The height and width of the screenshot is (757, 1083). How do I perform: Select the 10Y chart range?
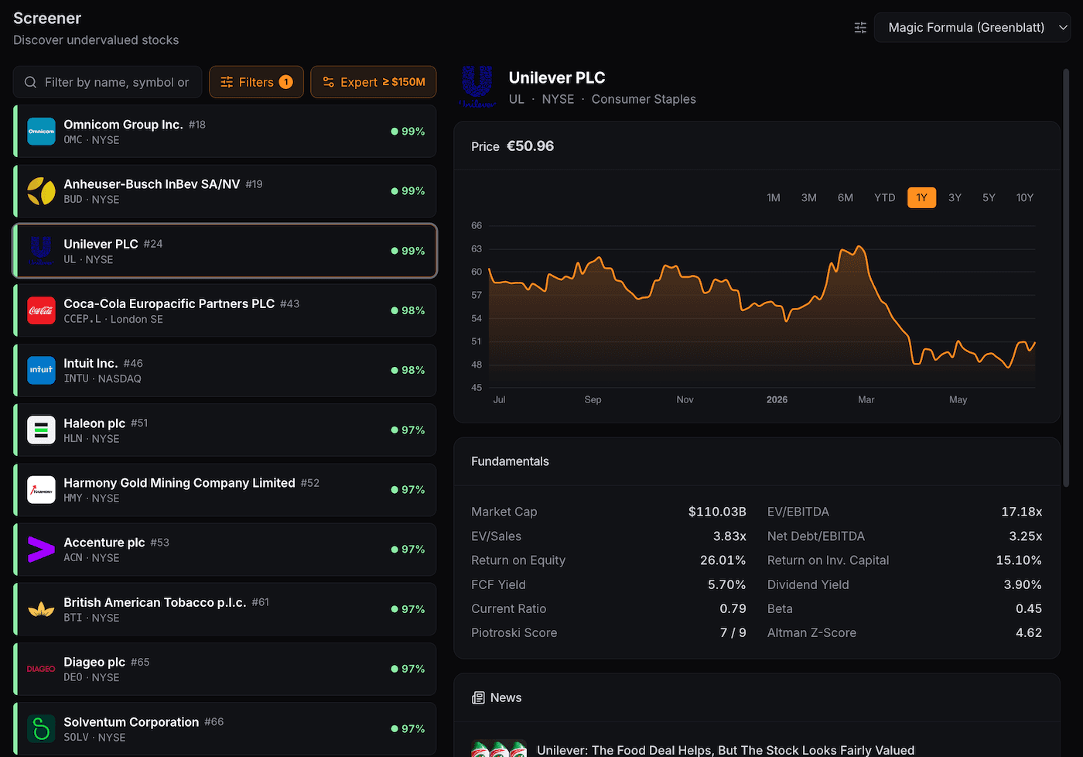click(x=1025, y=197)
